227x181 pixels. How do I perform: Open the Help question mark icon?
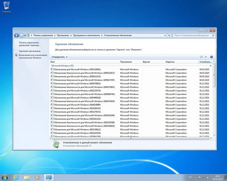pyautogui.click(x=211, y=57)
